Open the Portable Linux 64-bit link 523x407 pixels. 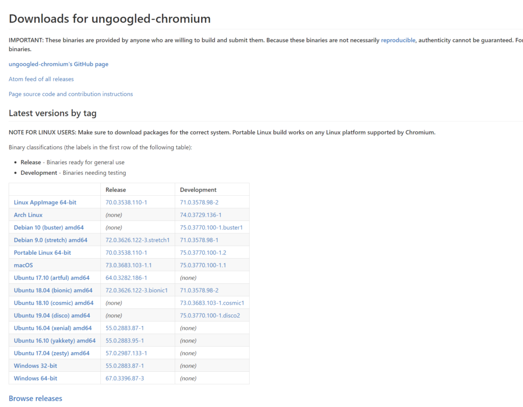tap(42, 253)
